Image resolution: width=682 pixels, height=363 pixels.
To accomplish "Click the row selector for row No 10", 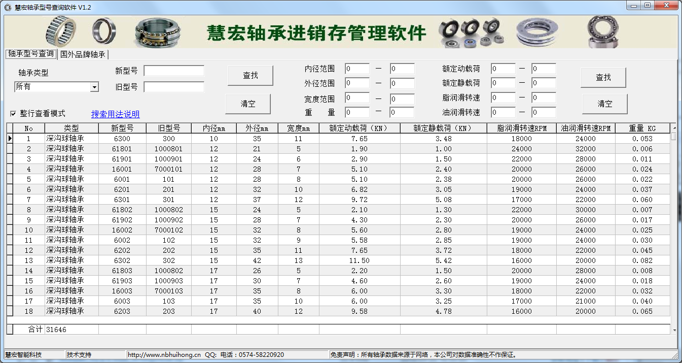I will tap(10, 229).
